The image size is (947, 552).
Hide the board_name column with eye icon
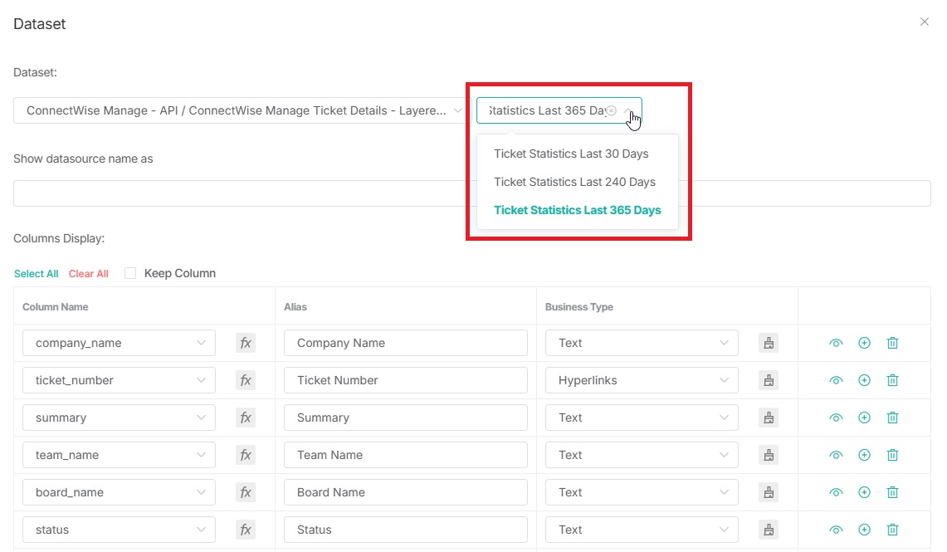[x=836, y=492]
